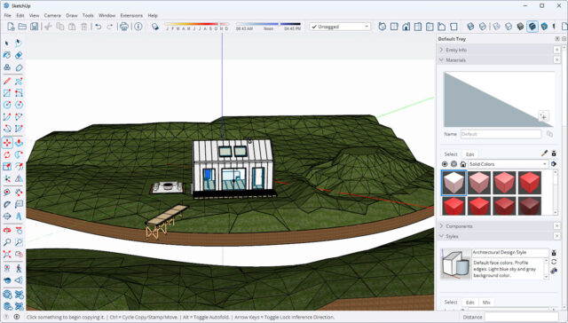Open the Window menu
Screen dimensions: 568x323
[x=106, y=16]
